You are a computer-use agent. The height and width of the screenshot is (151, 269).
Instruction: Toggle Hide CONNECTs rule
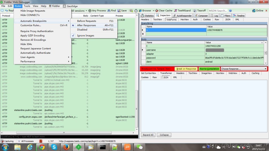(x=42, y=15)
